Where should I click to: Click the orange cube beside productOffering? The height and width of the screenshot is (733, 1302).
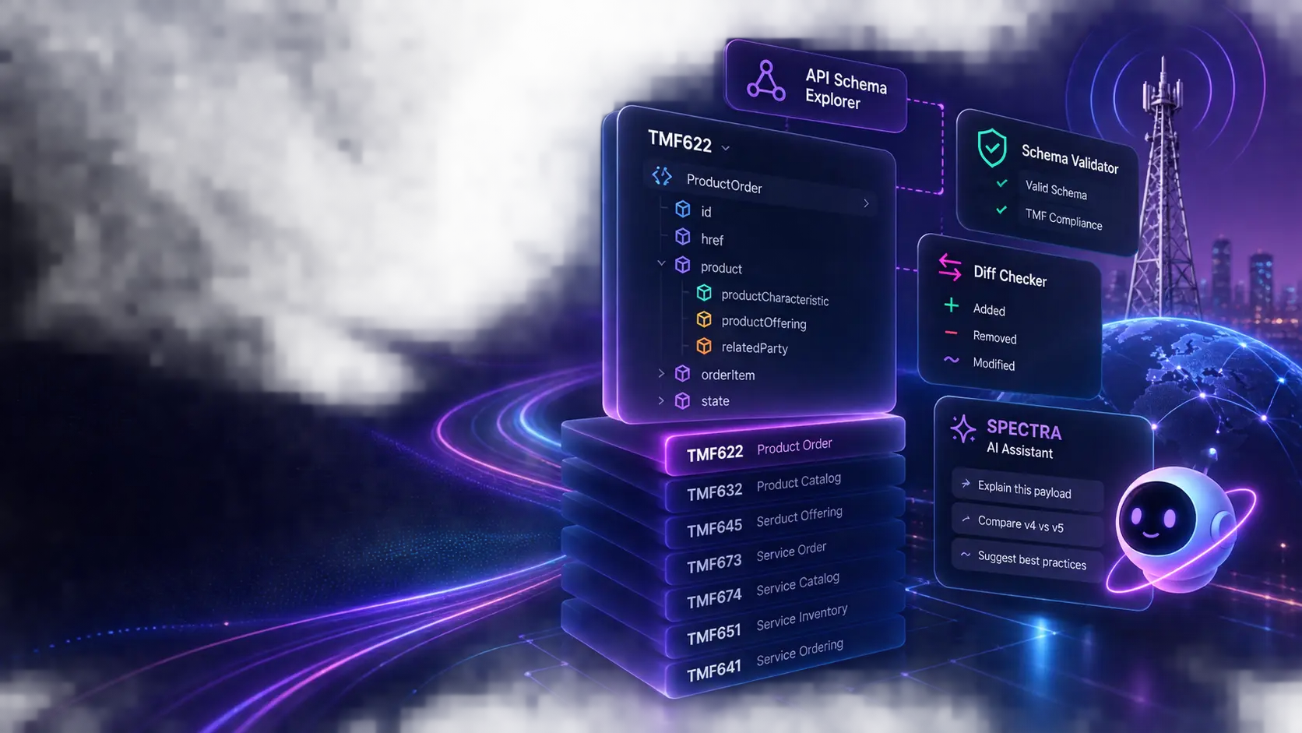coord(704,319)
